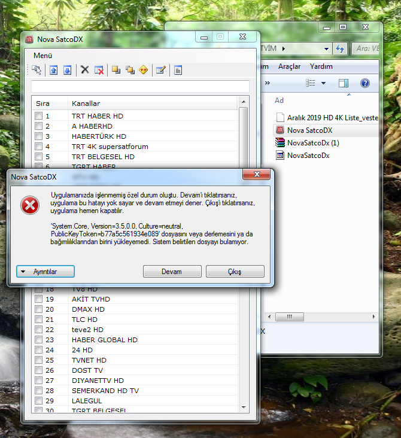The image size is (401, 438).
Task: Click the refresh arrows icon in Explorer
Action: (x=341, y=48)
